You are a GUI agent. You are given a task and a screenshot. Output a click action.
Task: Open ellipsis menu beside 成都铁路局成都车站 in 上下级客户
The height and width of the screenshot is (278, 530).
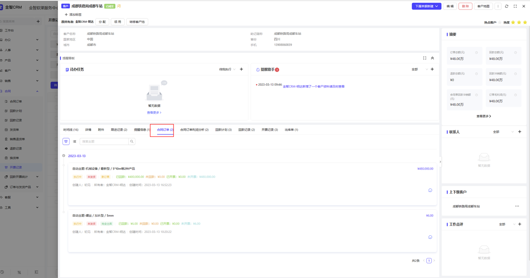tap(517, 206)
